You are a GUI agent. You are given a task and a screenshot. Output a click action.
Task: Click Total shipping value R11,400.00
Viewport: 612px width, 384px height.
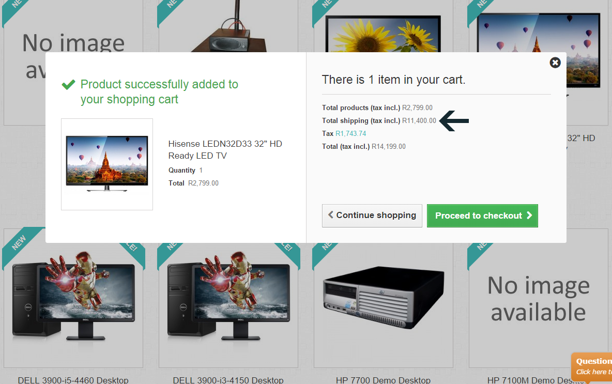[x=419, y=120]
